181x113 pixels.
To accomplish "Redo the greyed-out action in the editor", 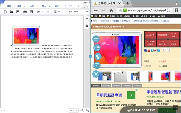I will pos(48,12).
